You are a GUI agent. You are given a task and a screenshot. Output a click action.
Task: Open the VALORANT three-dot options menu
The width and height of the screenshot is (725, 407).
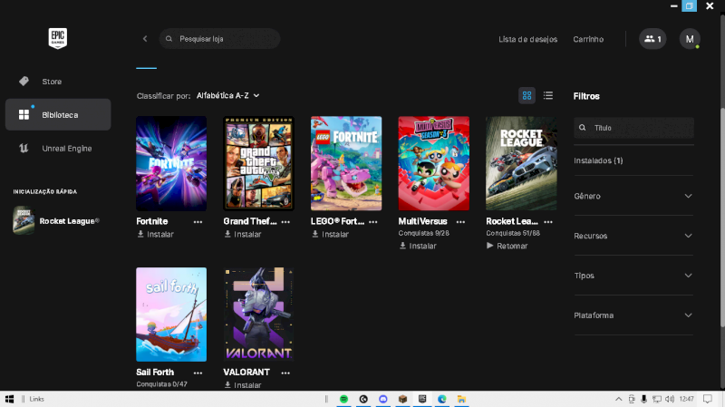pos(285,373)
